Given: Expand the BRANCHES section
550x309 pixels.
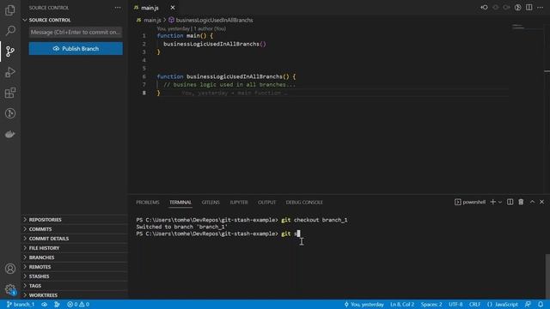Looking at the screenshot, I should click(75, 257).
